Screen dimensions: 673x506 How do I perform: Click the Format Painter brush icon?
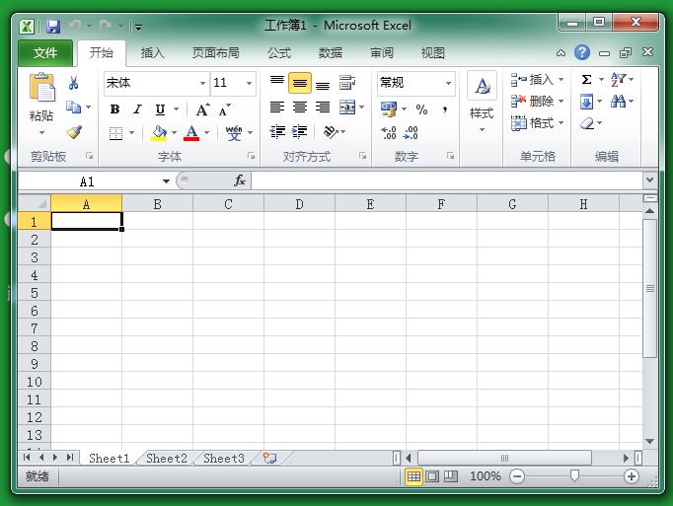coord(74,132)
